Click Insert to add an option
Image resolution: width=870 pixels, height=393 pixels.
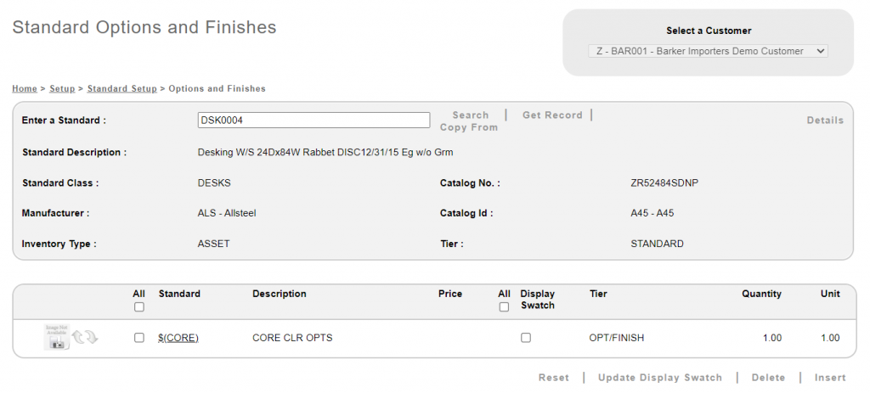pyautogui.click(x=830, y=378)
